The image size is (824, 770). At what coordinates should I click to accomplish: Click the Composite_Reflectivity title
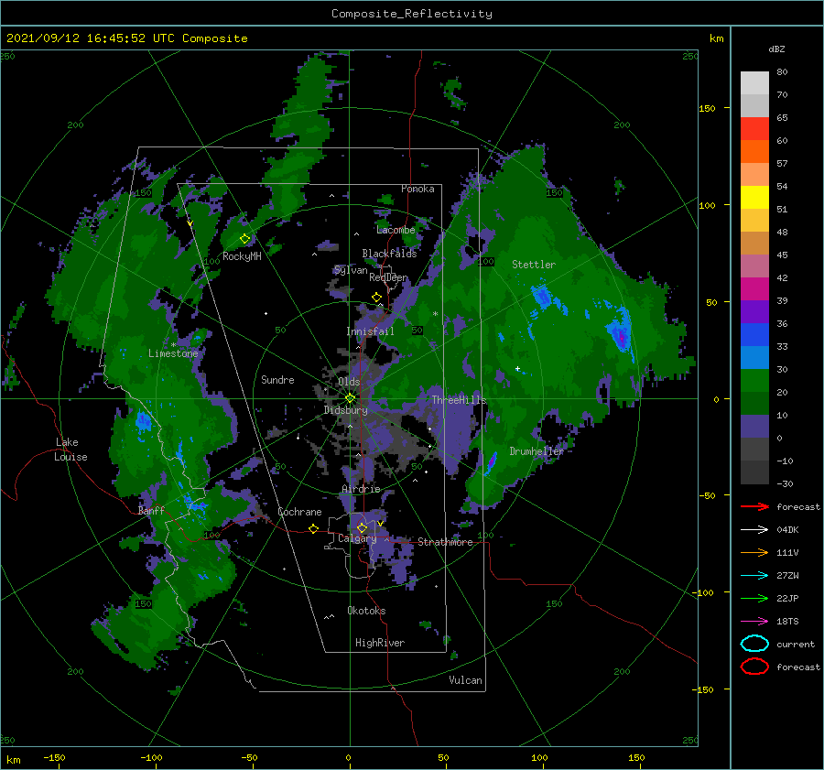click(412, 14)
